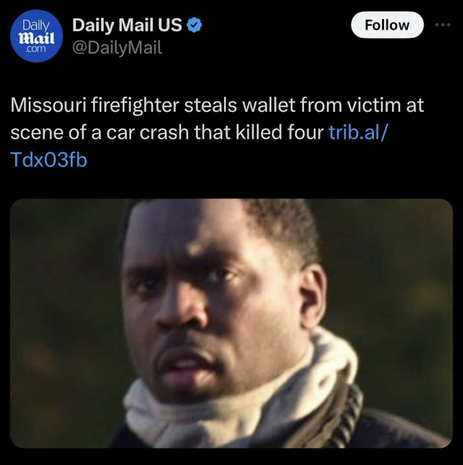Follow the Daily Mail US account
This screenshot has height=465, width=463.
[x=387, y=25]
